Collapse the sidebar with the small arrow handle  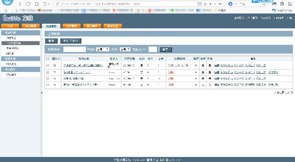coord(42,93)
